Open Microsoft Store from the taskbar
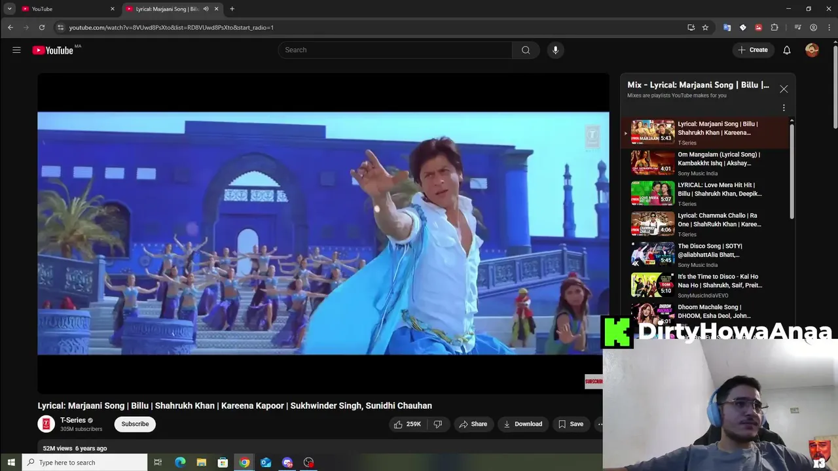The image size is (838, 471). click(x=223, y=462)
